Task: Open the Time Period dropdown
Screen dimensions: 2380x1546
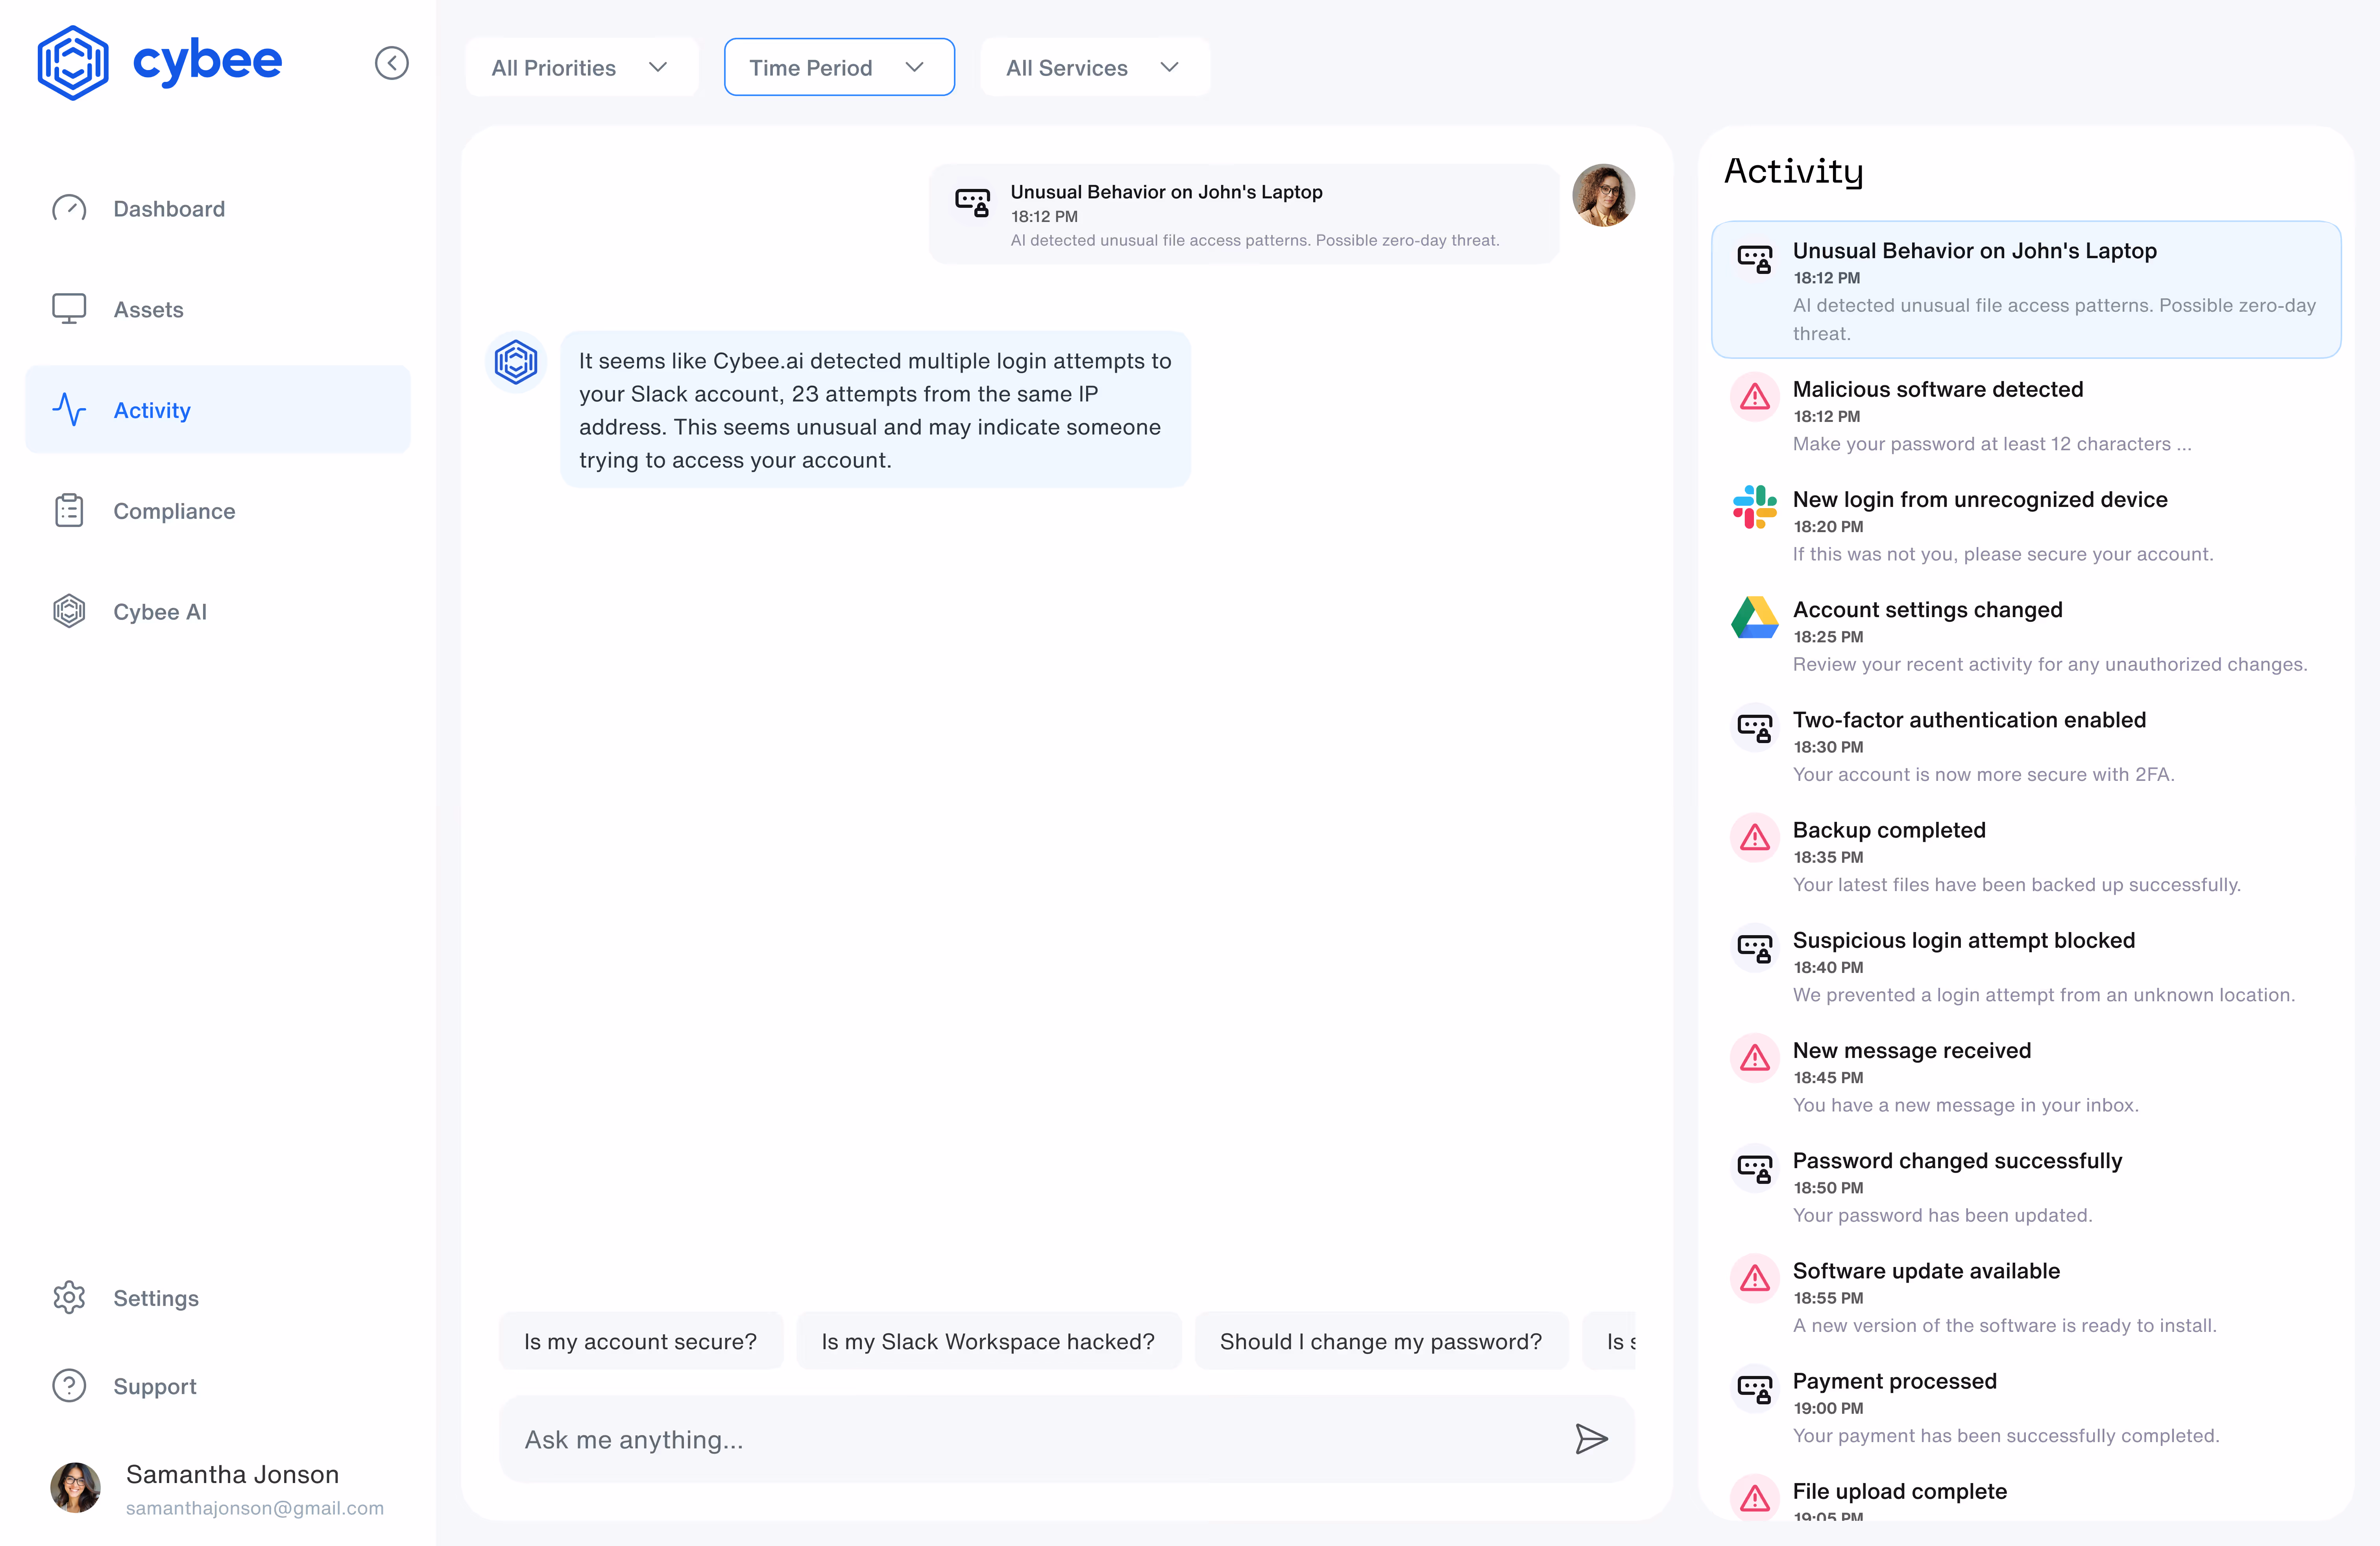Action: pos(838,67)
